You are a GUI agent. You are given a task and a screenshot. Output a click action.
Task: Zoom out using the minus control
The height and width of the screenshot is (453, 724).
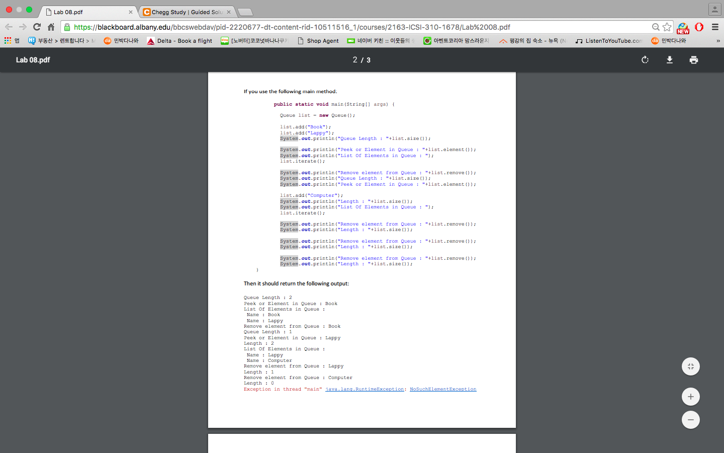[x=690, y=420]
